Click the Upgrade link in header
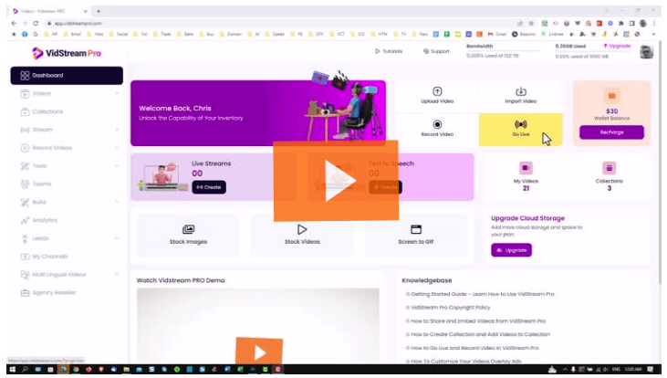 click(617, 46)
